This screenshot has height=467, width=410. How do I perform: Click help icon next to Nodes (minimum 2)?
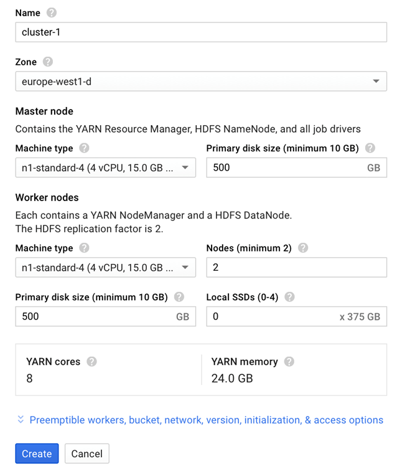click(303, 248)
